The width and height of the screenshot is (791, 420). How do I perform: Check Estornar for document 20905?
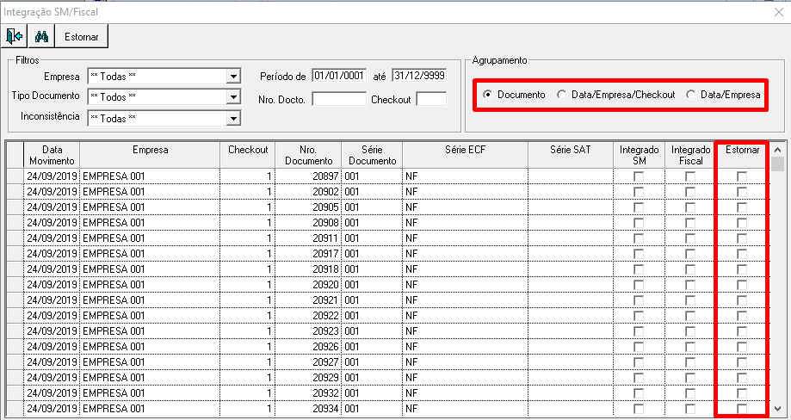point(742,207)
